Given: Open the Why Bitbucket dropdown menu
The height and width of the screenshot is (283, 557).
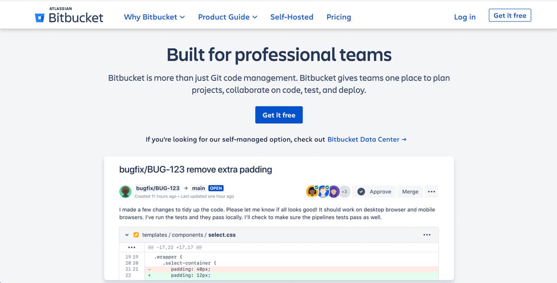Looking at the screenshot, I should click(154, 17).
